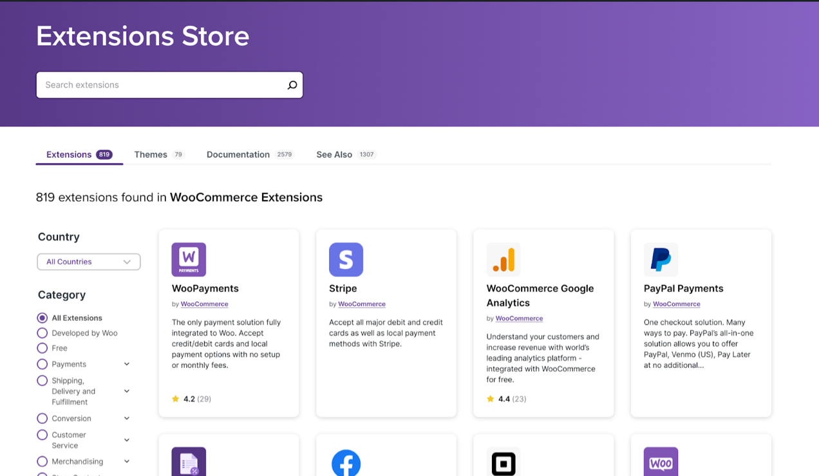Expand the Merchandising category chevron

(127, 461)
